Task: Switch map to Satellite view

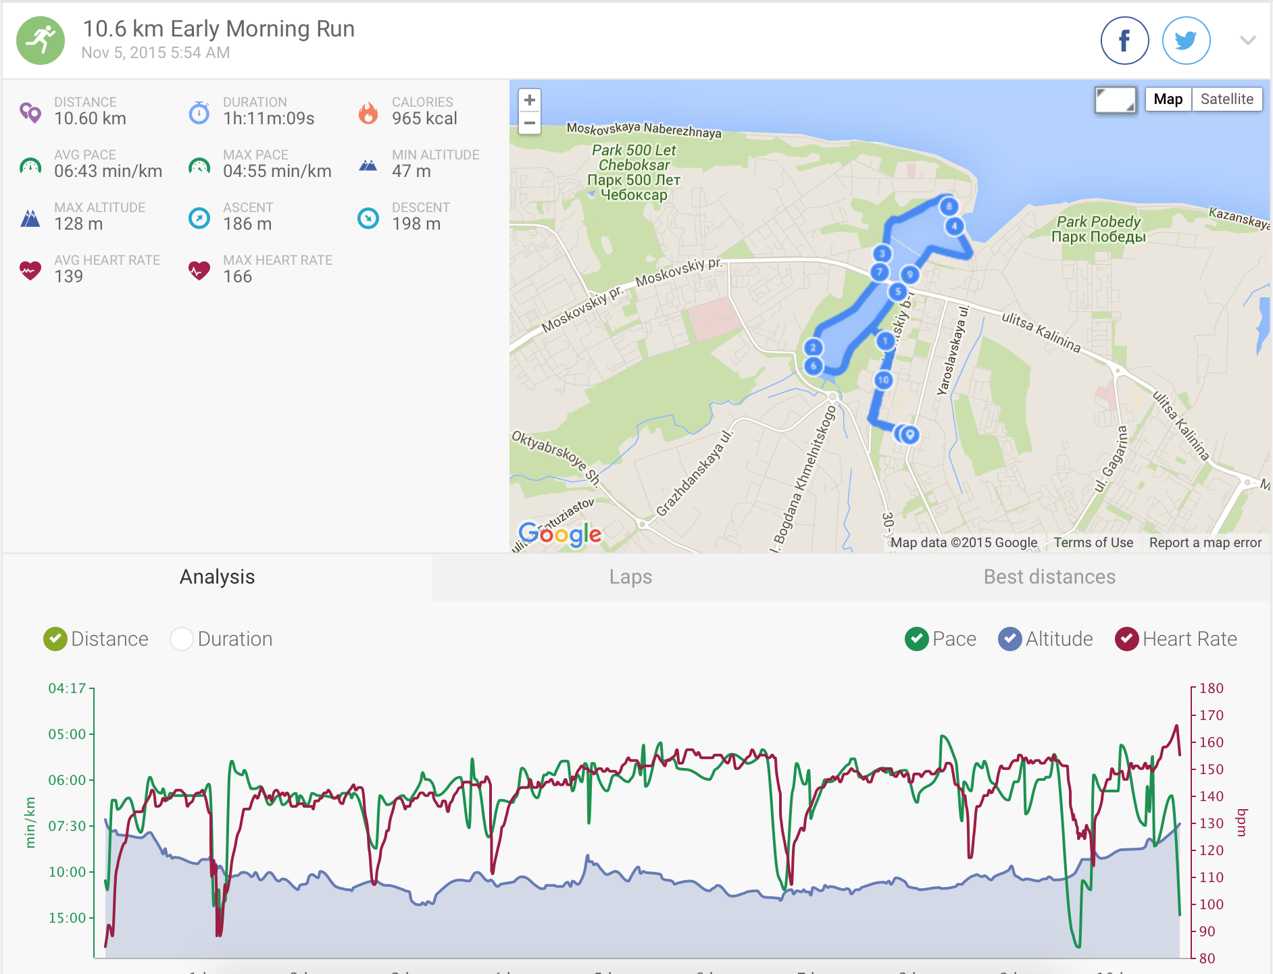Action: [1226, 99]
